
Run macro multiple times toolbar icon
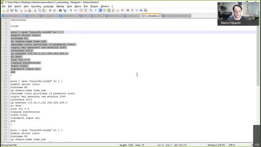point(141,11)
